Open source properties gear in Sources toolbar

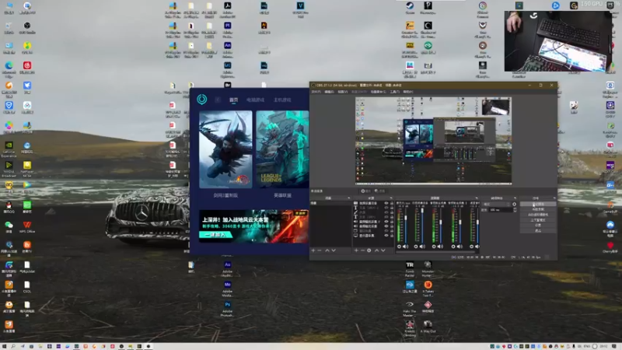tap(369, 250)
